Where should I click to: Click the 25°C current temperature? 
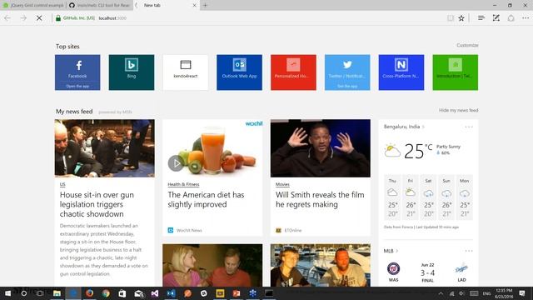[418, 151]
